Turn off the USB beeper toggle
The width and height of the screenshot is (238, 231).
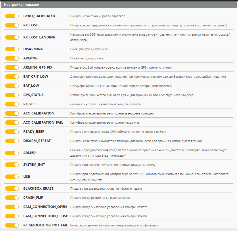pyautogui.click(x=12, y=177)
